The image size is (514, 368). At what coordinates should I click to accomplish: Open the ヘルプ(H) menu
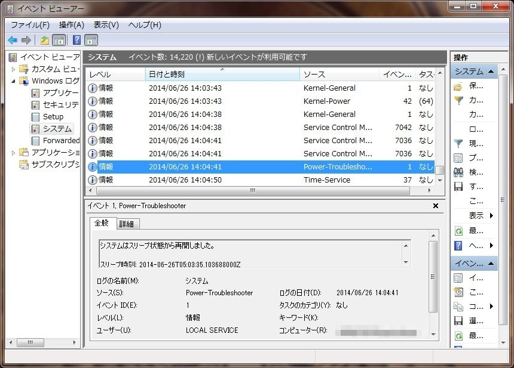pos(145,25)
